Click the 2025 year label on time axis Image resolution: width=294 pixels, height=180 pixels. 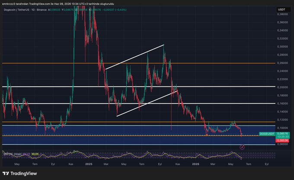(89, 164)
